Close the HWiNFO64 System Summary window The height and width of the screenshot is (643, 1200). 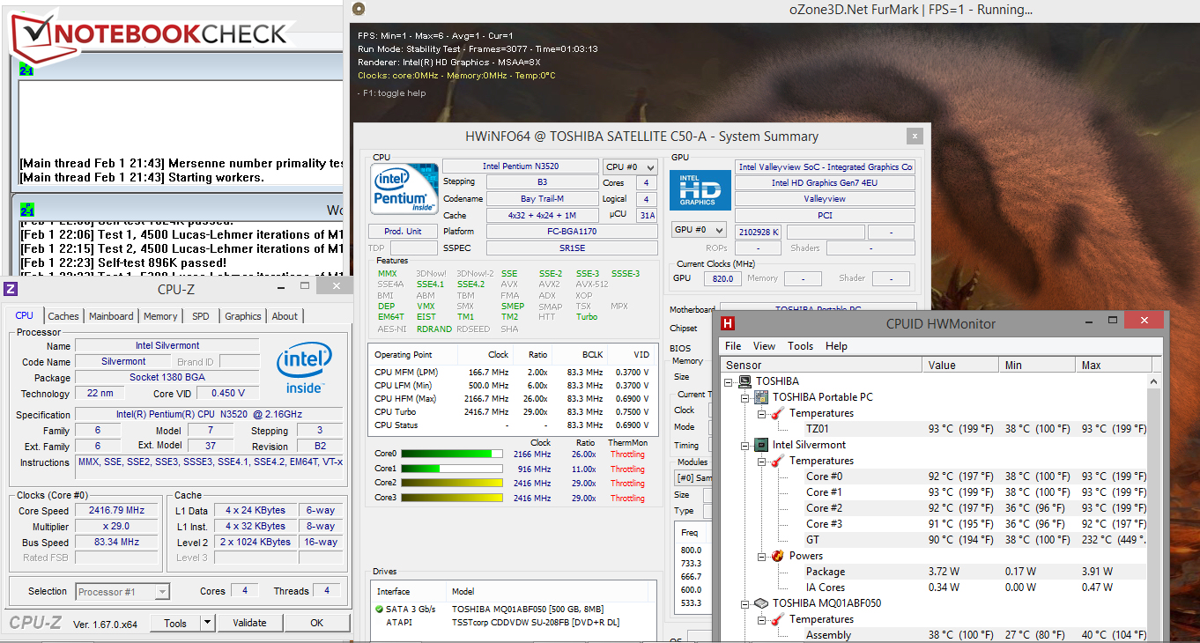[x=915, y=136]
